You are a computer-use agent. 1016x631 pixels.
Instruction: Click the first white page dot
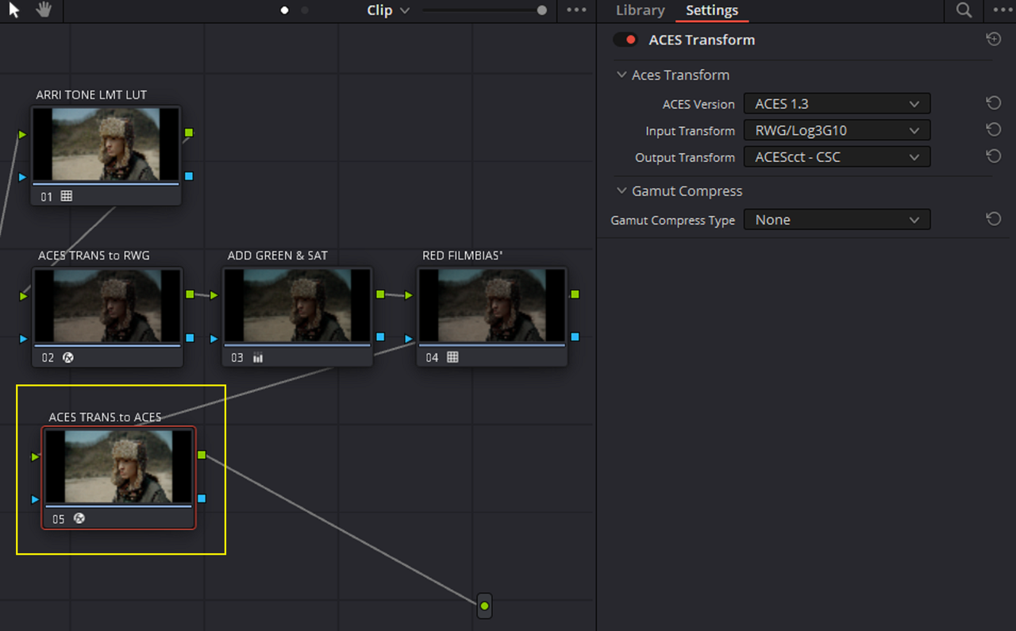285,10
